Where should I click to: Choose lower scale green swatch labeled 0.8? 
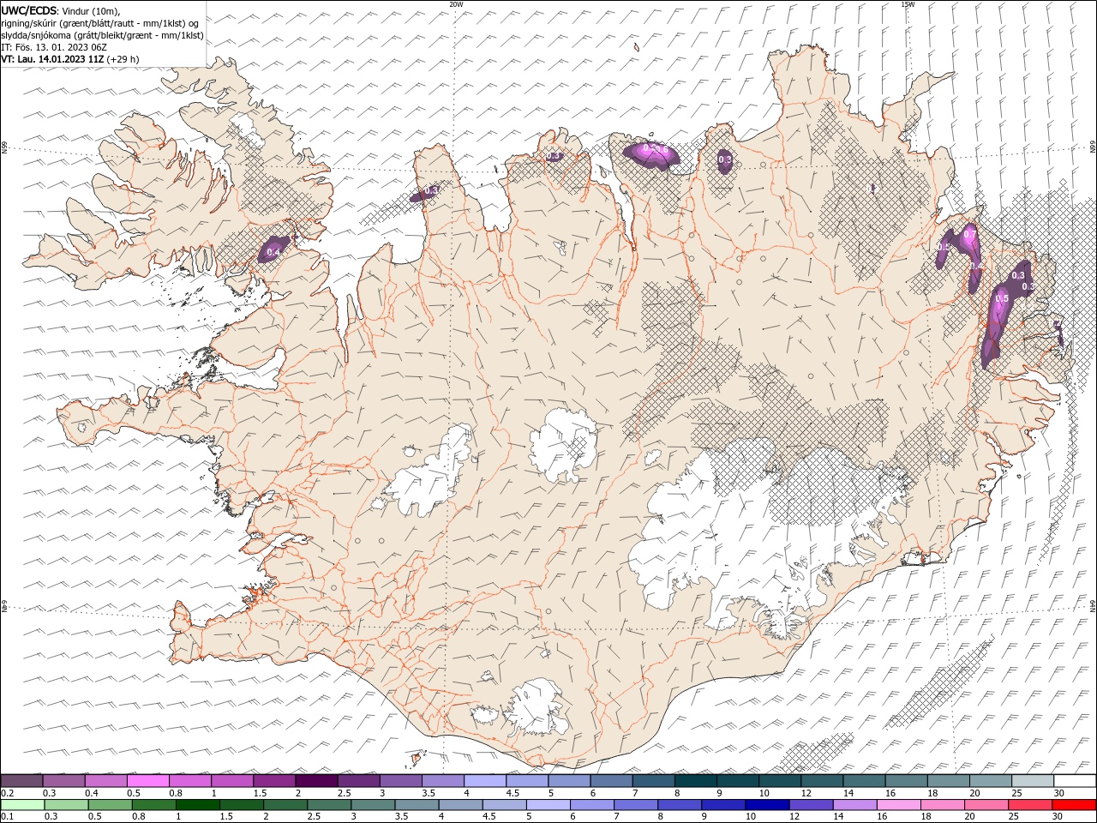[153, 805]
